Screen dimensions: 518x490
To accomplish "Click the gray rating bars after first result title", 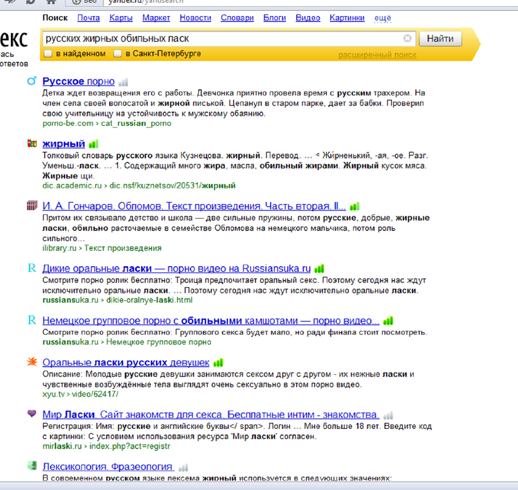I will tap(123, 82).
